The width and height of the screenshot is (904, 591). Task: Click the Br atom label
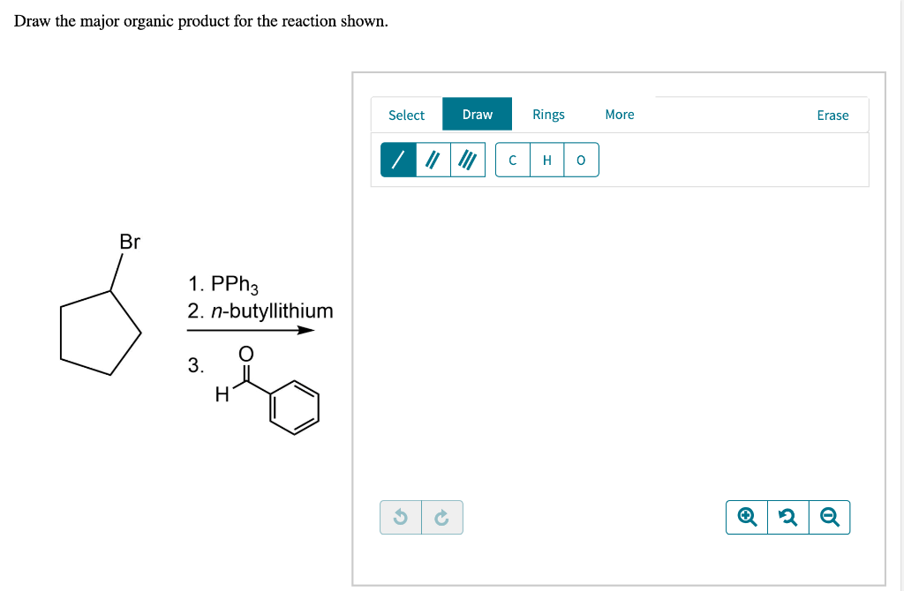130,242
